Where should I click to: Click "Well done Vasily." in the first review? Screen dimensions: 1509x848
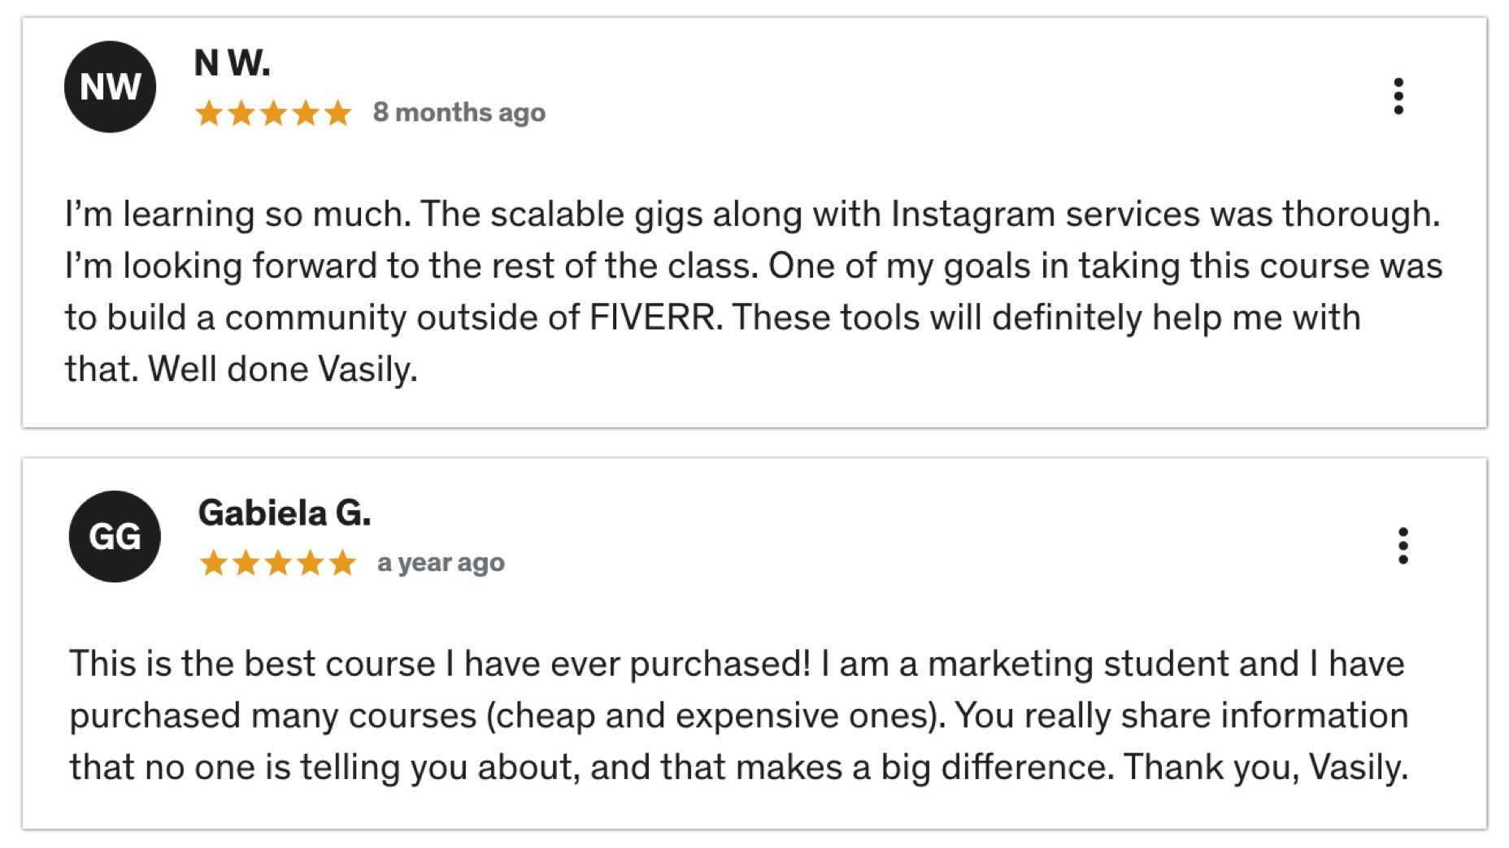(x=283, y=370)
